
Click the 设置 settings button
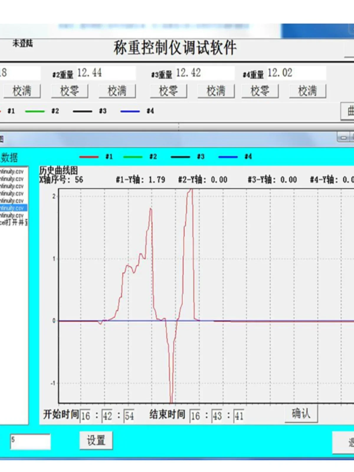96,440
